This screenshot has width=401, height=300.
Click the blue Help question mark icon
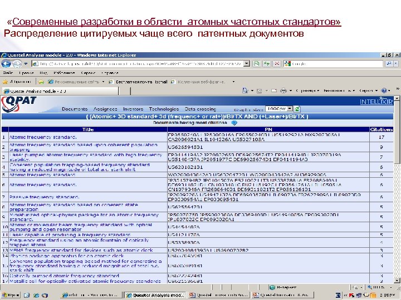point(384,91)
